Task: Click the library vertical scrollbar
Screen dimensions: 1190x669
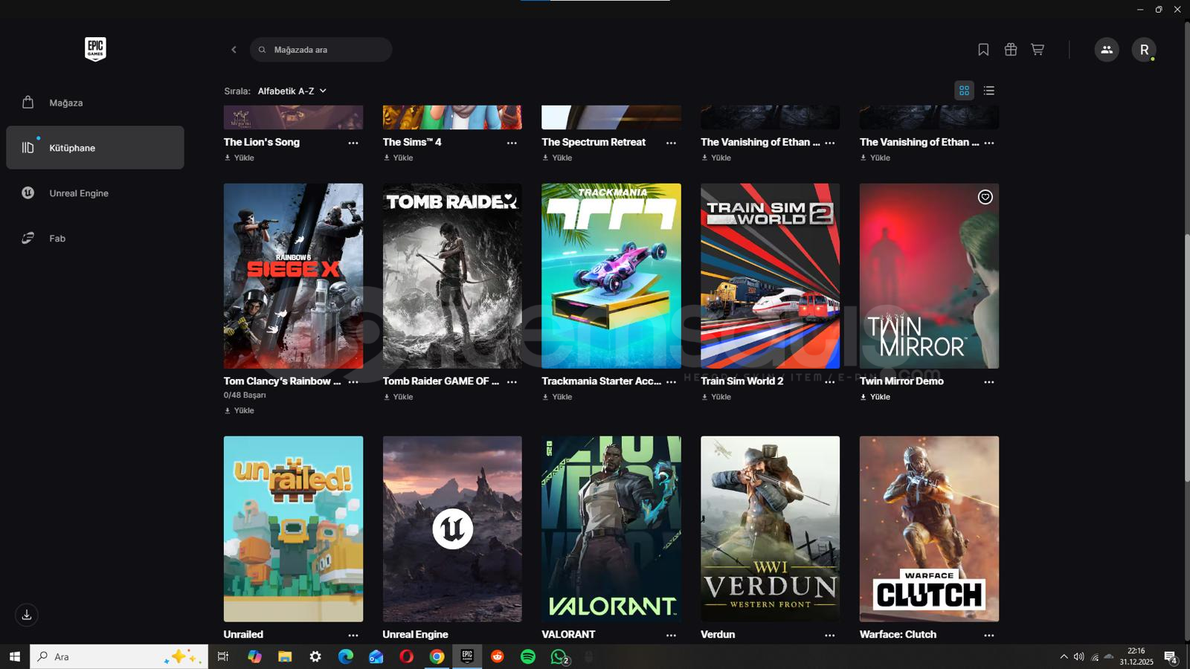Action: pyautogui.click(x=1187, y=357)
